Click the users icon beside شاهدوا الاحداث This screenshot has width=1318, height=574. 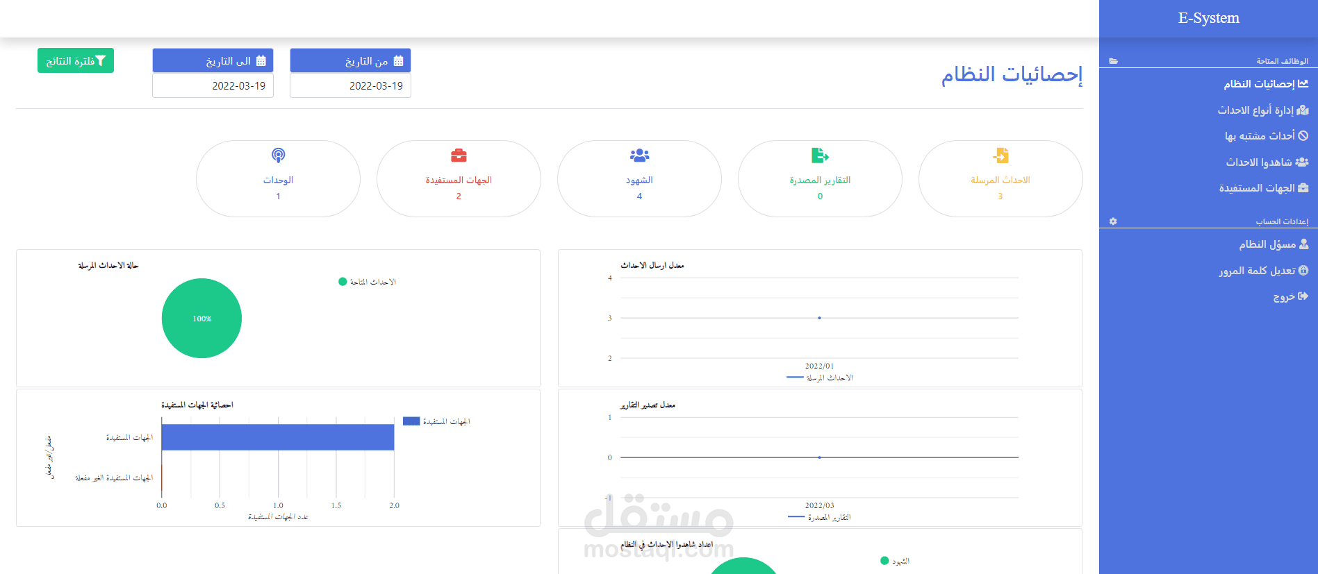coord(1302,162)
